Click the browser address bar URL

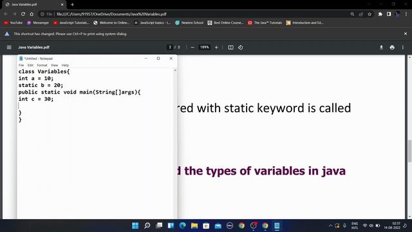[x=111, y=14]
